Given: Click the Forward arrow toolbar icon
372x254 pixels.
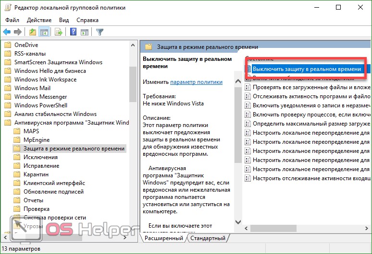Looking at the screenshot, I should coord(18,32).
